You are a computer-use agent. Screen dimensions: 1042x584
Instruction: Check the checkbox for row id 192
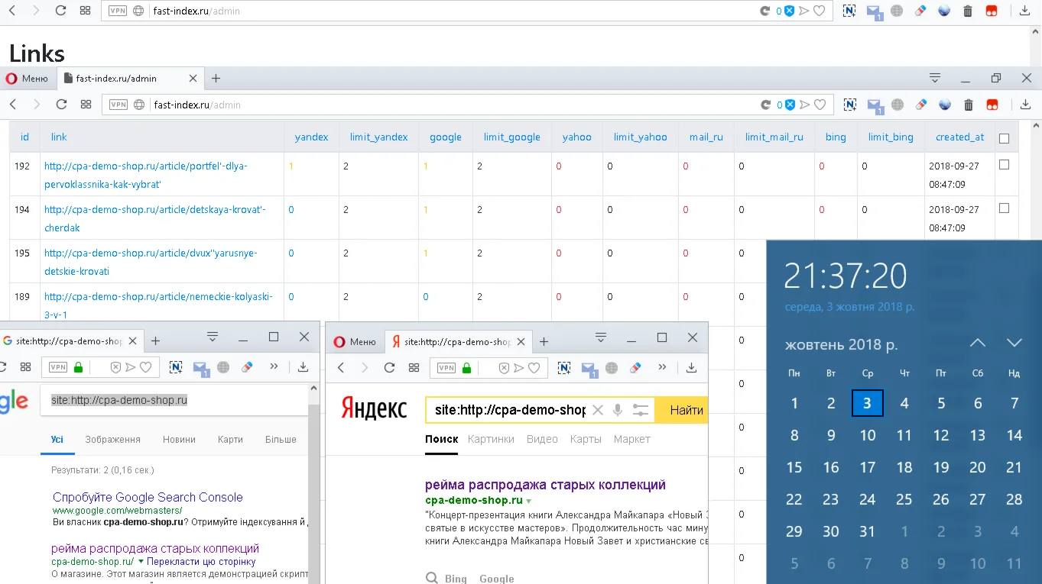pos(1004,165)
